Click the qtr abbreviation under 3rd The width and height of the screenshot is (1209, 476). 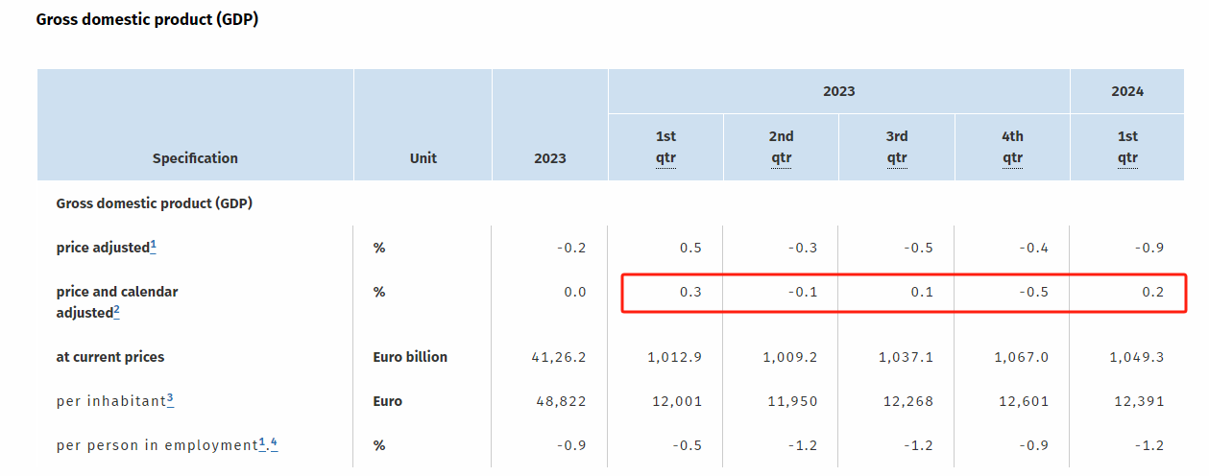pos(897,158)
